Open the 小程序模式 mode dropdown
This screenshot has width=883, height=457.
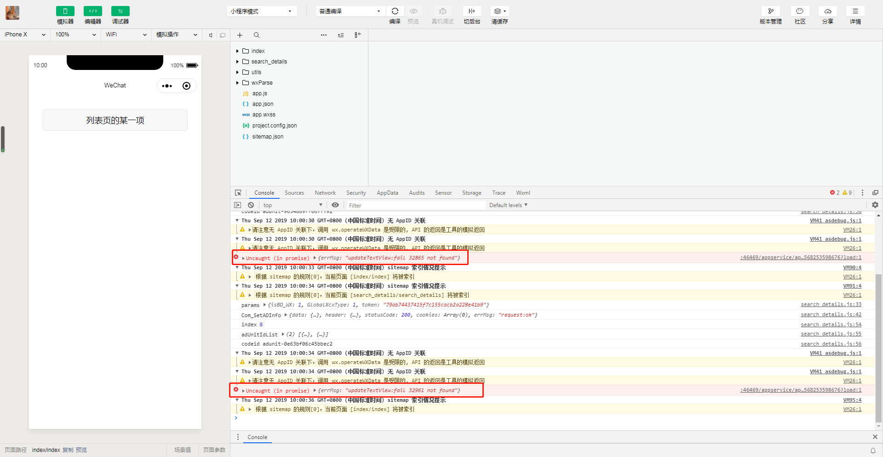[262, 11]
